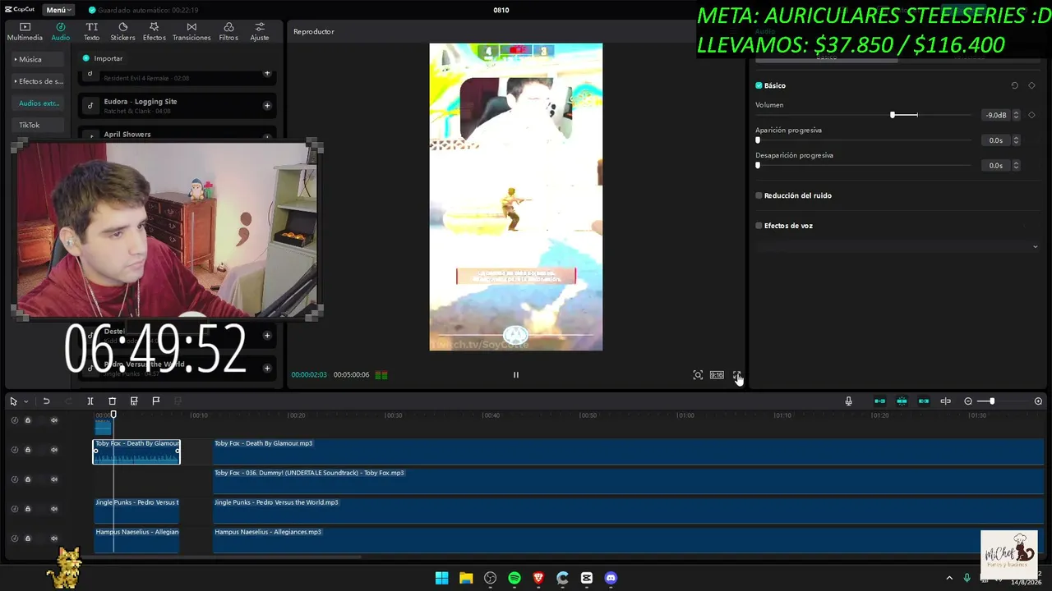Open the Ajuste tab
1052x591 pixels.
click(260, 32)
